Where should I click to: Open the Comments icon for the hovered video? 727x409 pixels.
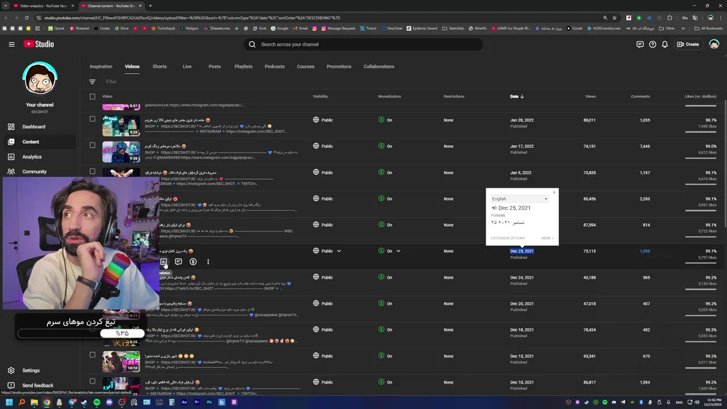pyautogui.click(x=178, y=262)
